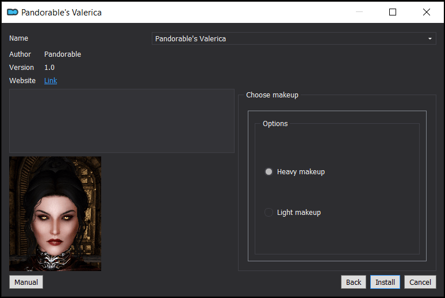Image resolution: width=445 pixels, height=298 pixels.
Task: Click the version number 1.0
Action: pyautogui.click(x=49, y=68)
